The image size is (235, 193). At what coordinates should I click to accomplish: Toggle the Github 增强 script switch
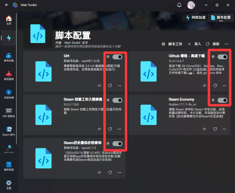pyautogui.click(x=222, y=57)
